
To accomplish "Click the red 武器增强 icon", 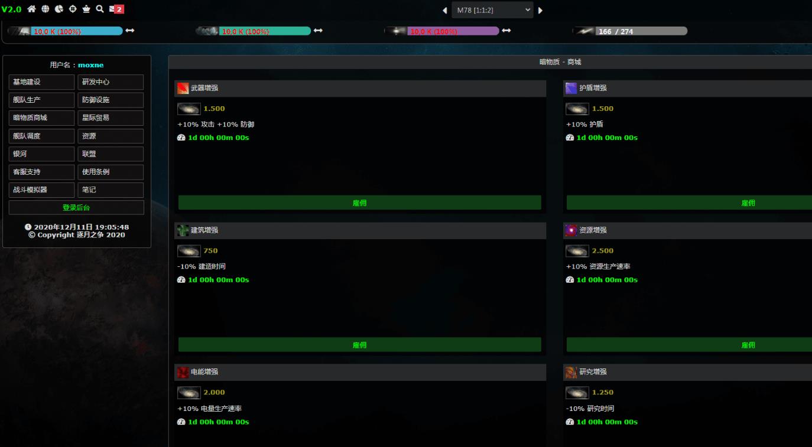I will click(183, 89).
